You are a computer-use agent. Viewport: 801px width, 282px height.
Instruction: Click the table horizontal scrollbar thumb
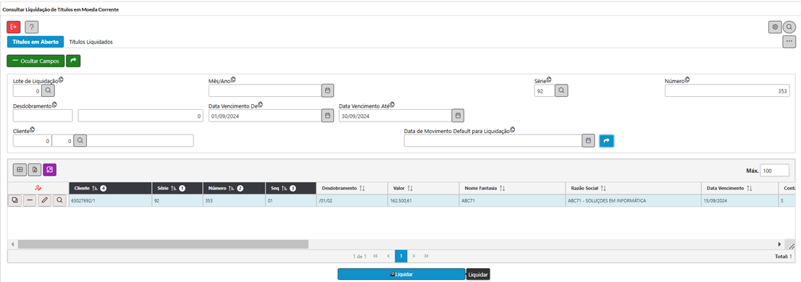click(163, 244)
